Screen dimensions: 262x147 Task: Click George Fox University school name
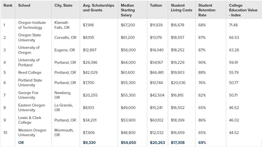[28, 95]
